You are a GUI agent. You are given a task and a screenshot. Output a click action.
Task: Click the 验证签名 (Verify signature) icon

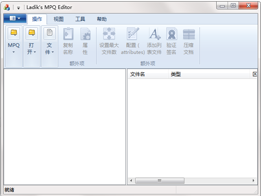[x=171, y=33]
